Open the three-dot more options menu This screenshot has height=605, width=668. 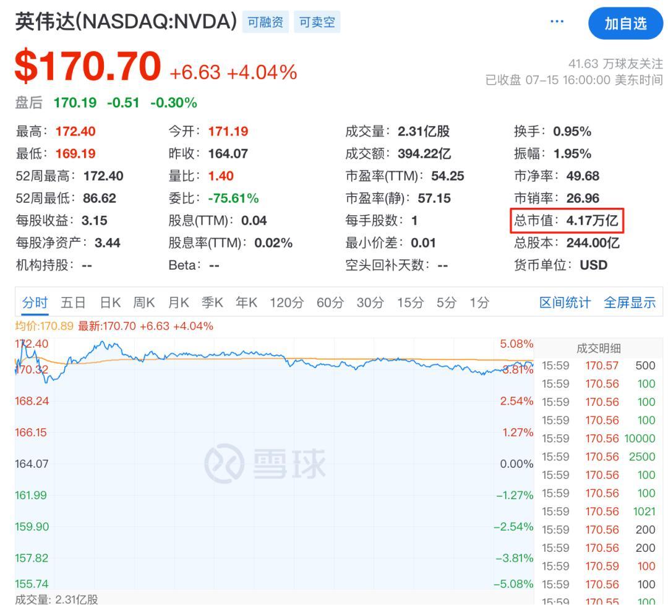pos(557,21)
